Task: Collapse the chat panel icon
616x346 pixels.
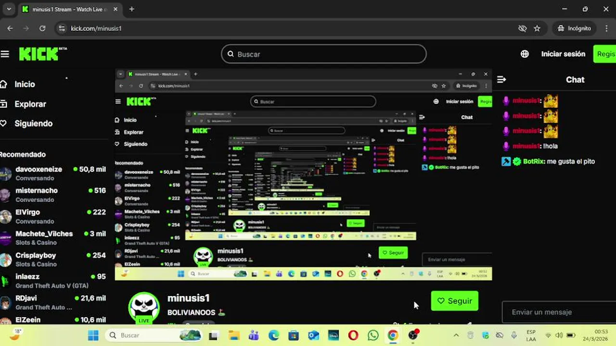Action: point(501,79)
